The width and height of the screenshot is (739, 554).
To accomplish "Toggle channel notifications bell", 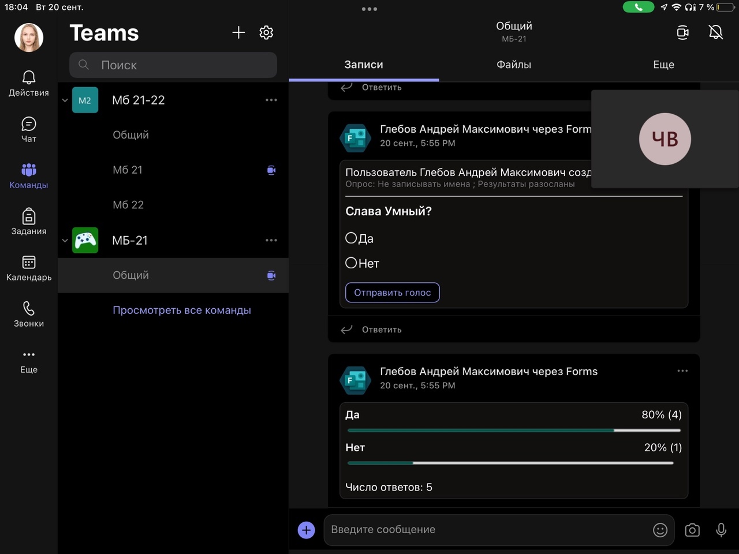I will 716,32.
